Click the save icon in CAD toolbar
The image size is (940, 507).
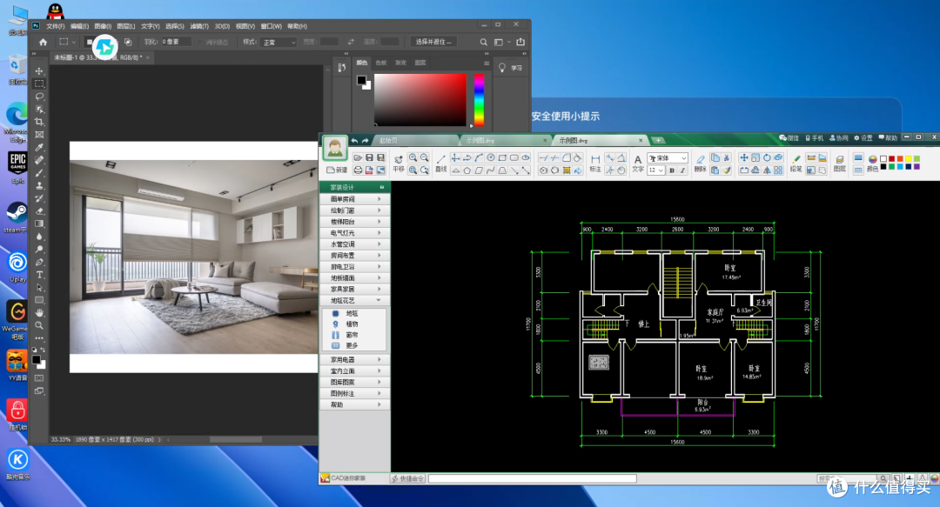click(369, 157)
